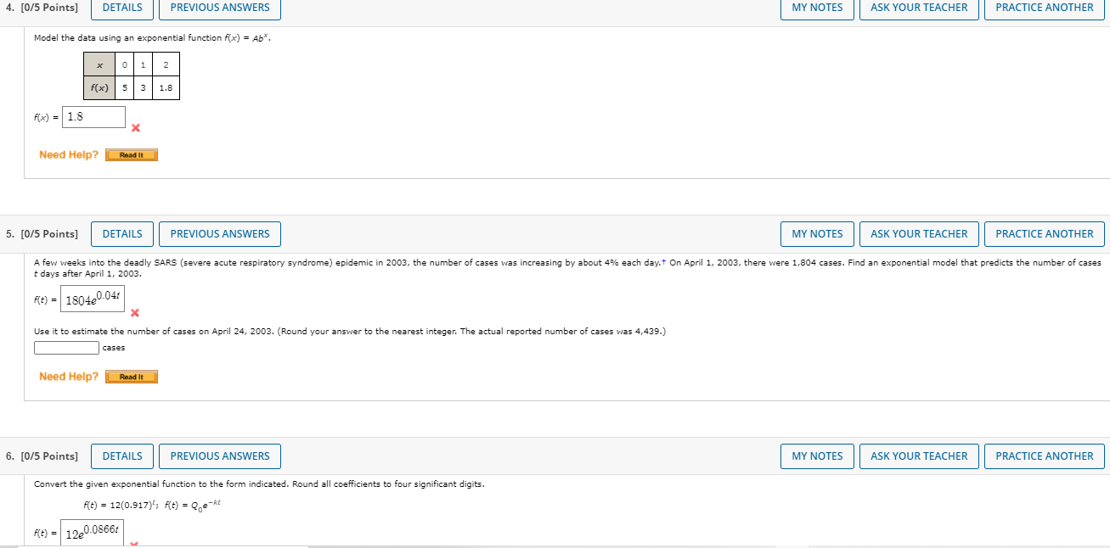View PREVIOUS ANSWERS for question 4
1110x548 pixels.
click(x=219, y=8)
